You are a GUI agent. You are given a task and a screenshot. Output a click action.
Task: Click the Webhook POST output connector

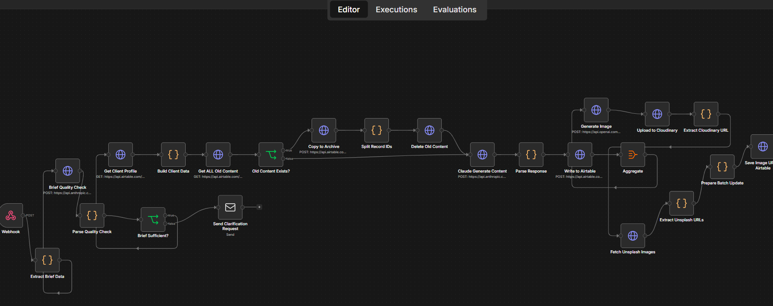(x=23, y=216)
